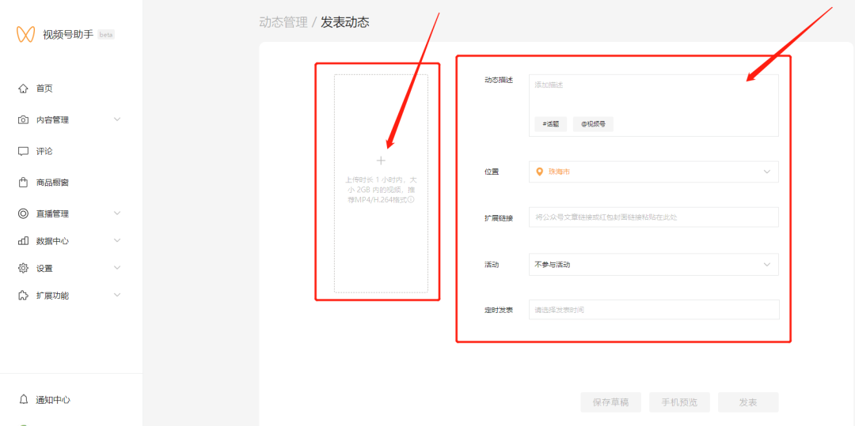Click the beta badge beside 视频号助手

tap(106, 35)
